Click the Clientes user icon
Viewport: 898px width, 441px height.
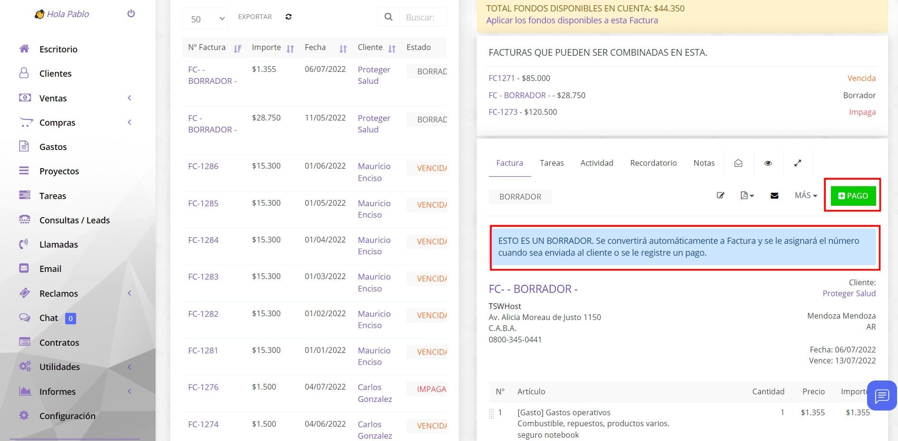pos(24,73)
